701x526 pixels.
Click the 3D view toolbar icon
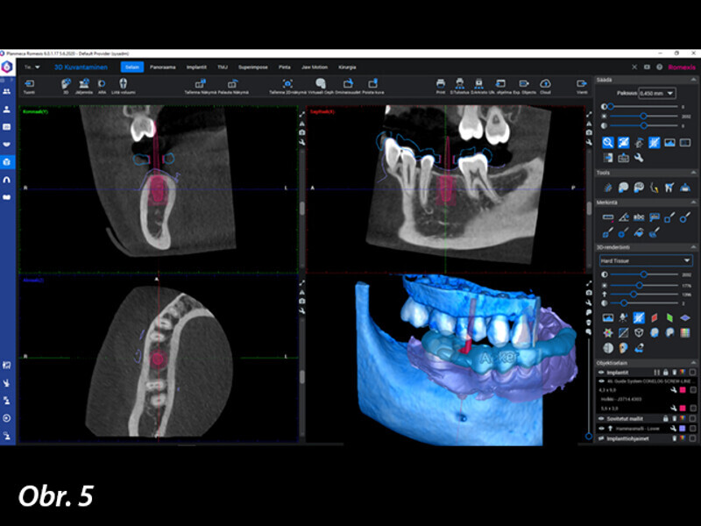click(x=66, y=83)
